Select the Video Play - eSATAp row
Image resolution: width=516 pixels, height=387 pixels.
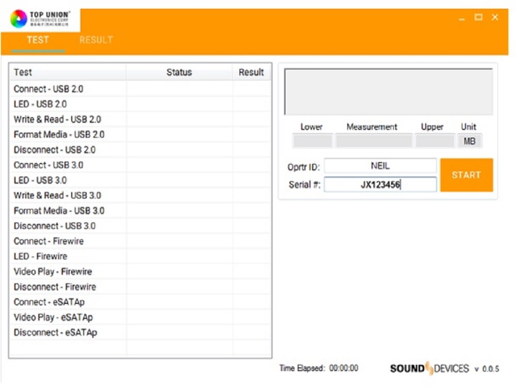pos(140,317)
